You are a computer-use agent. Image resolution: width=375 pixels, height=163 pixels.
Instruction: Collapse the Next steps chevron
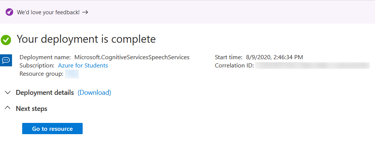[x=7, y=108]
